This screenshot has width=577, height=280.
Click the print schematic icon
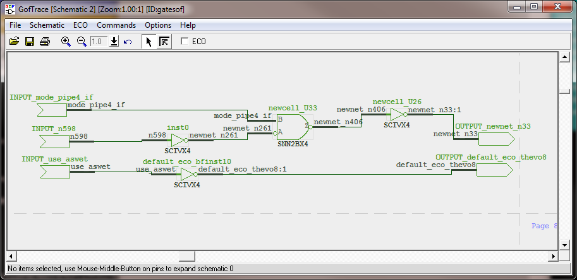(45, 42)
